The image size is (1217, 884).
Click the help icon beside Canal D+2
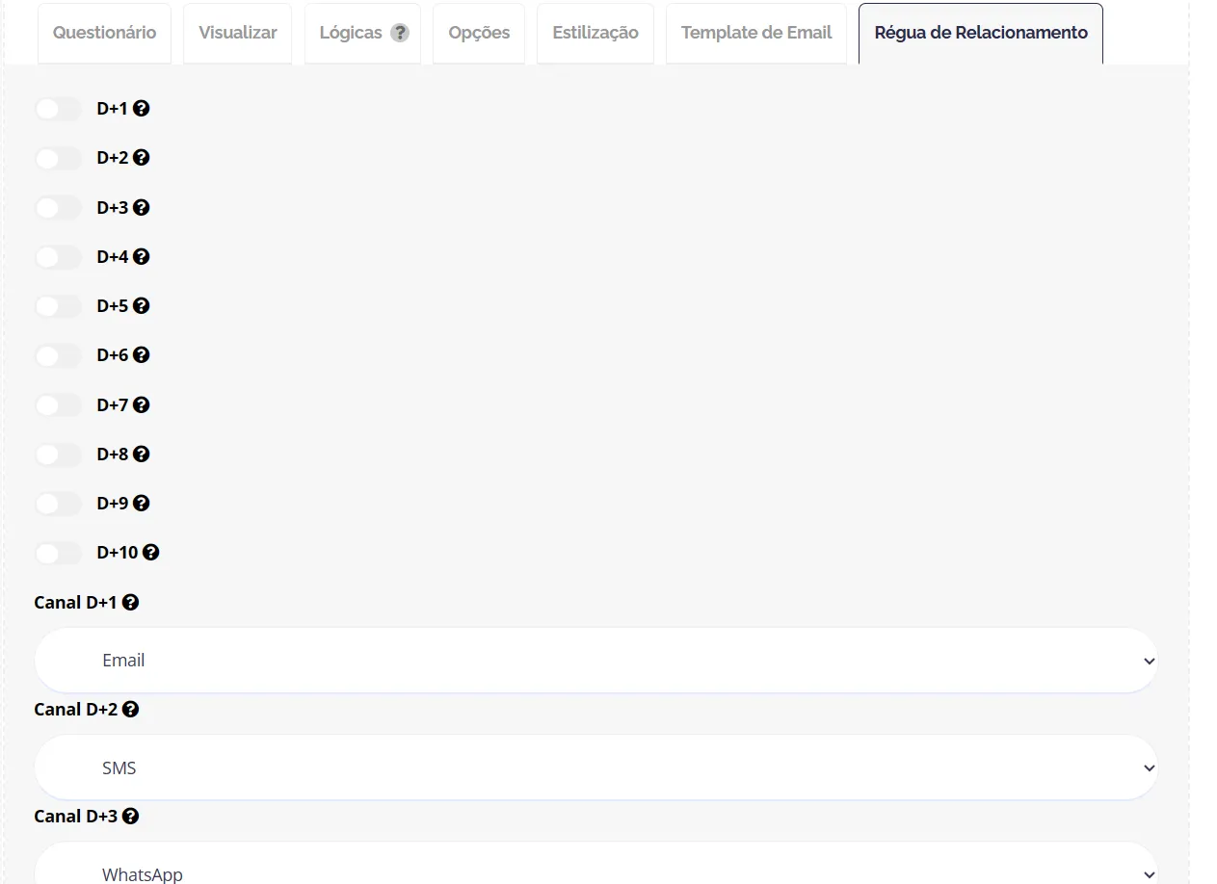[130, 709]
